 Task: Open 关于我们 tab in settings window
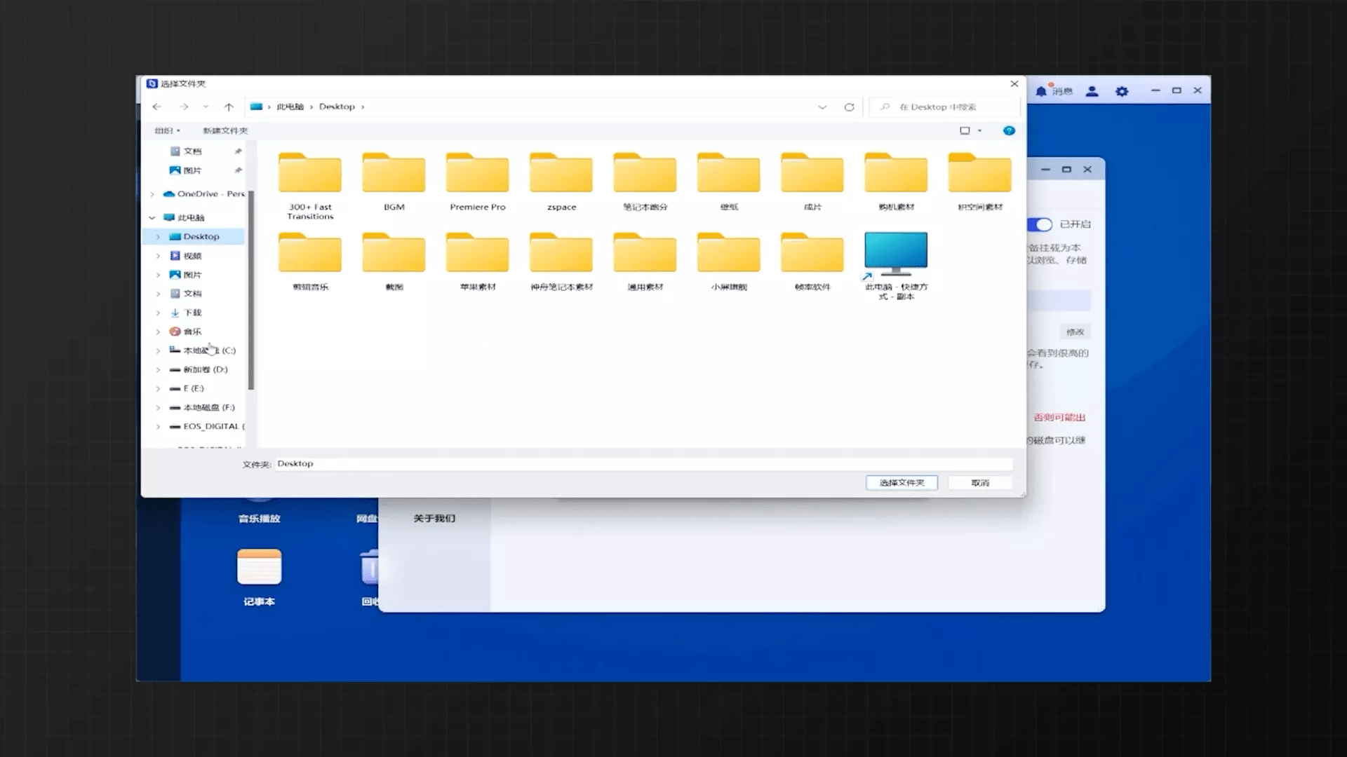434,518
